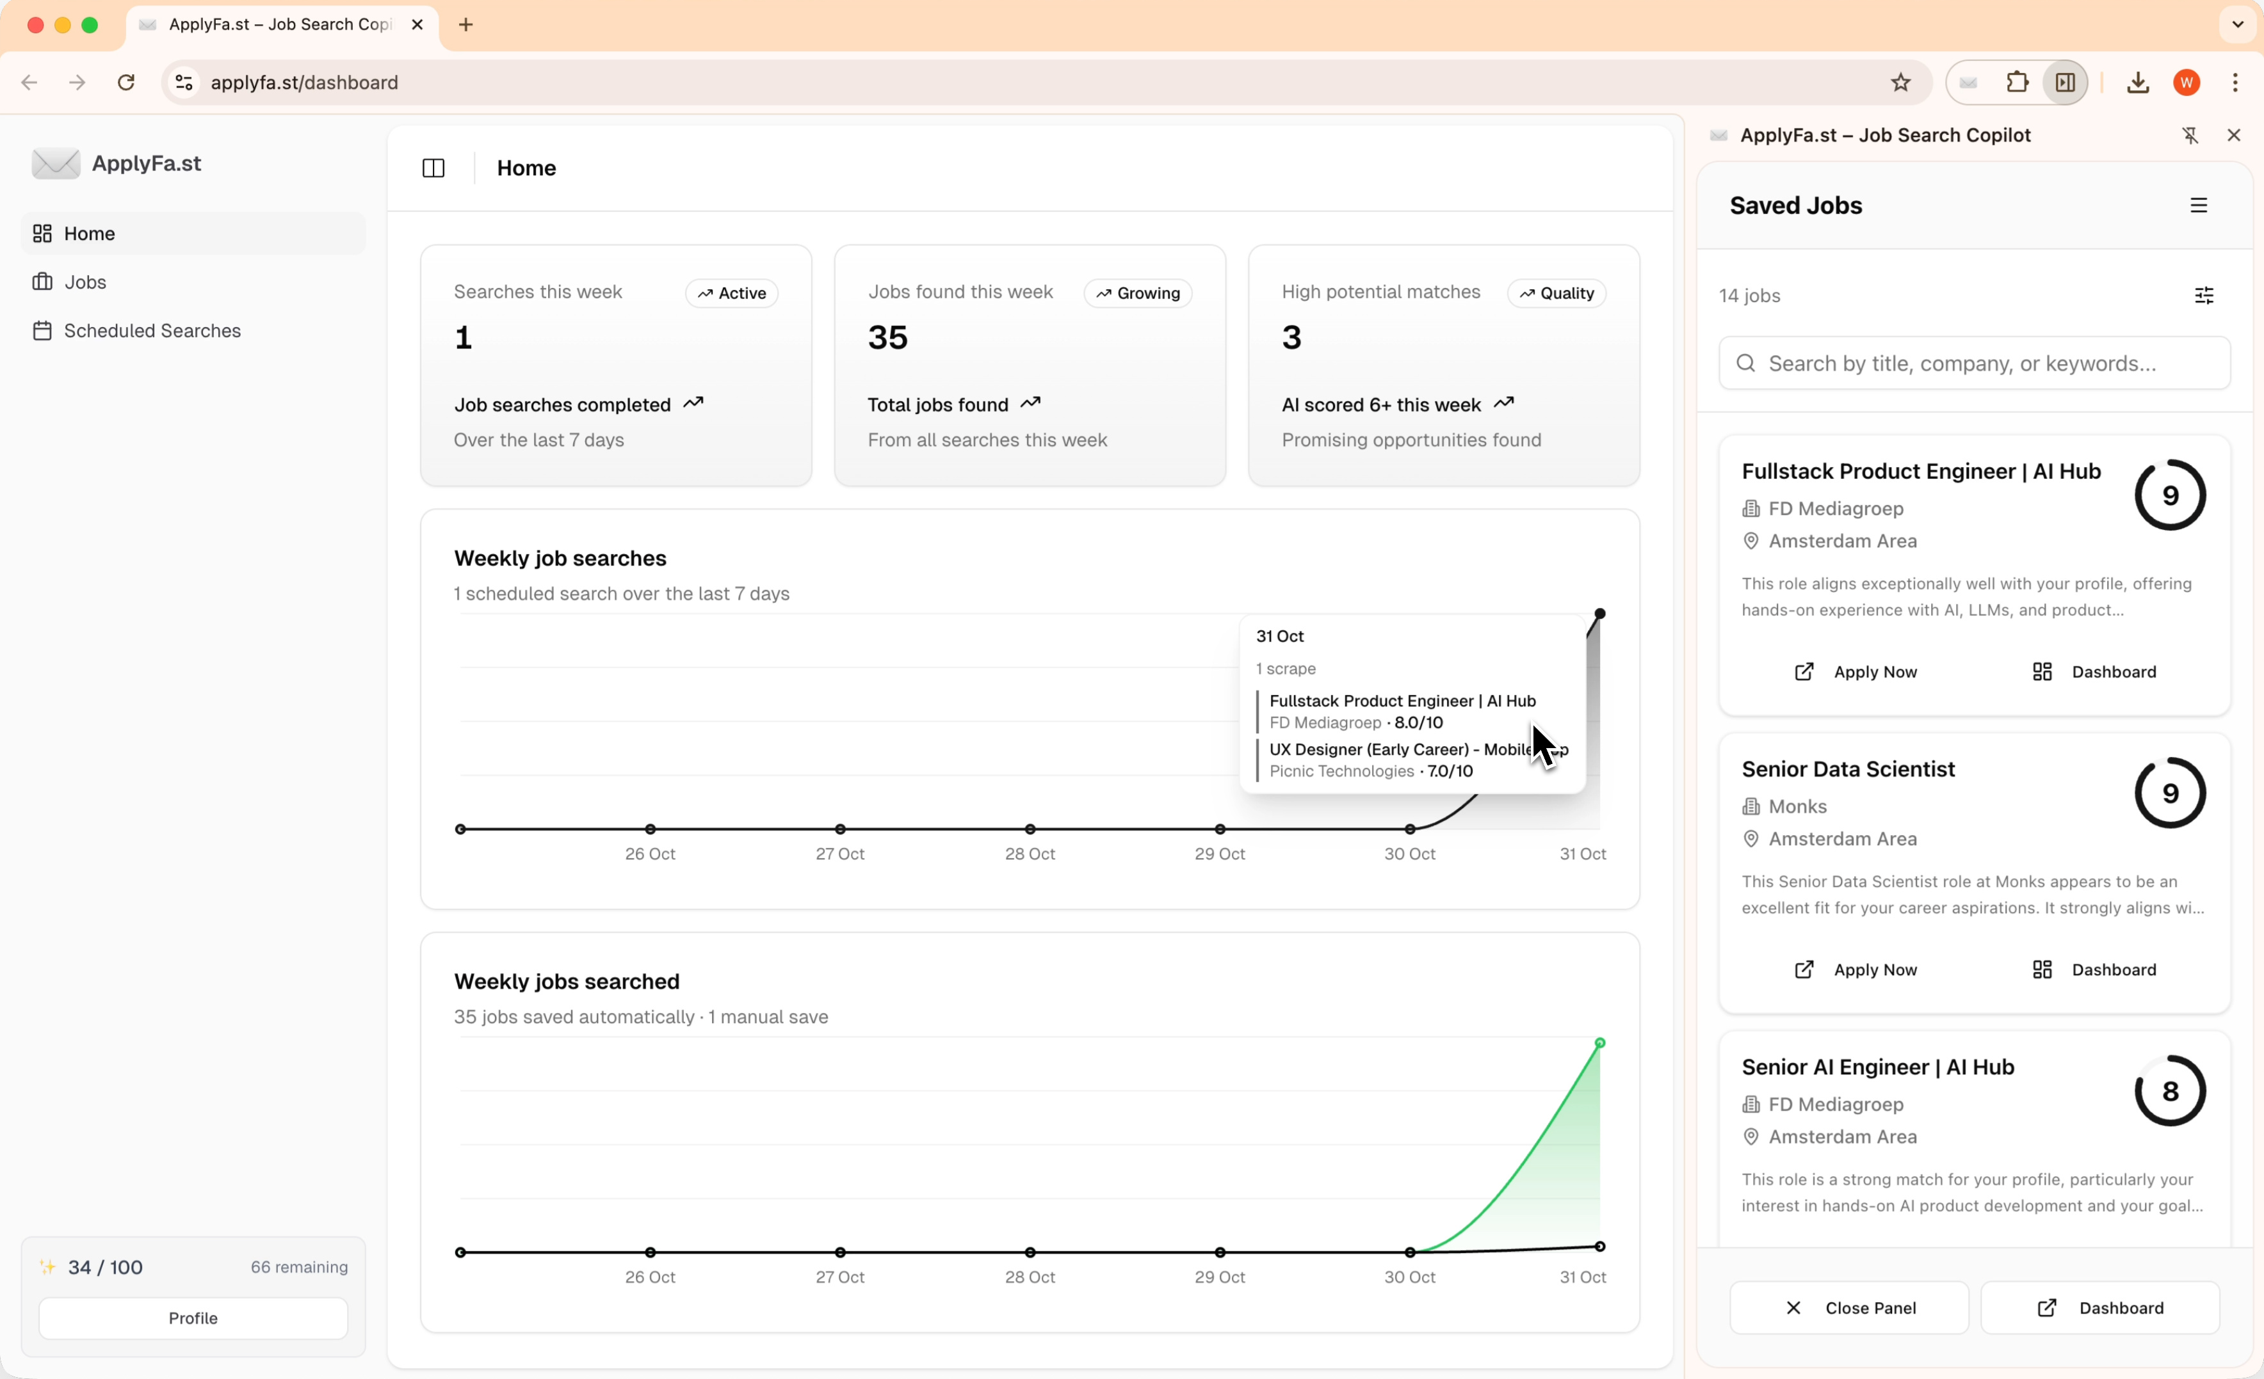This screenshot has height=1379, width=2264.
Task: Unpin the Job Search Copilot side panel
Action: [x=2190, y=135]
